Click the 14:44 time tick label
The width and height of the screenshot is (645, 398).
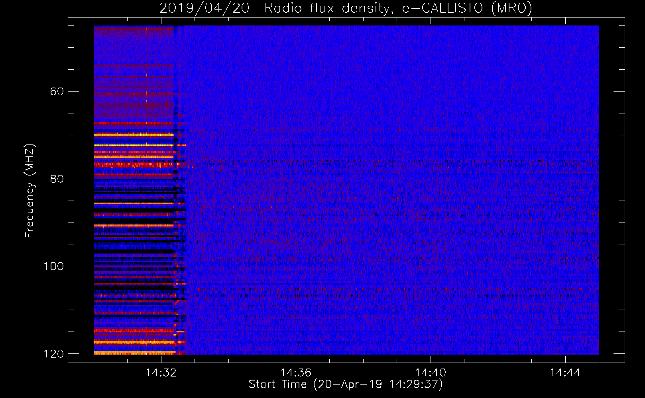565,373
